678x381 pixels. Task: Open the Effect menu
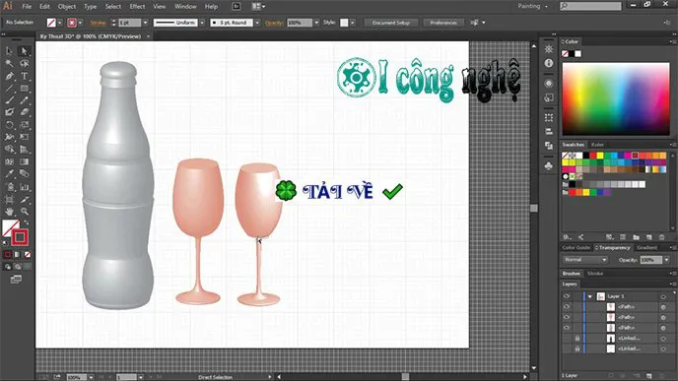tap(137, 7)
